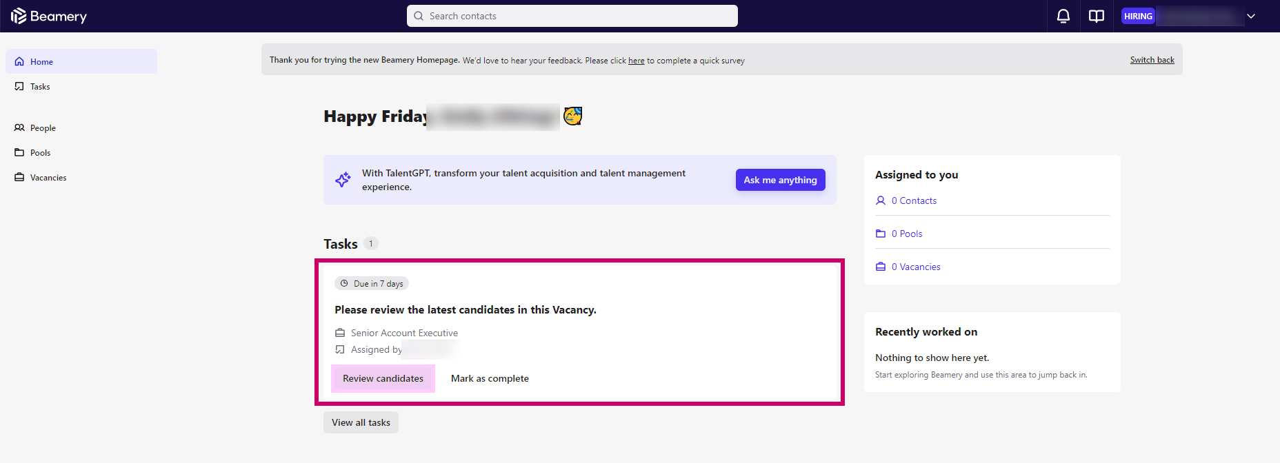Viewport: 1280px width, 463px height.
Task: Open Vacancies in sidebar
Action: pos(81,177)
